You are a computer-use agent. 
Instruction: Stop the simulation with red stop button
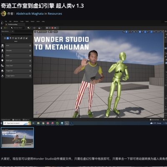53,28
